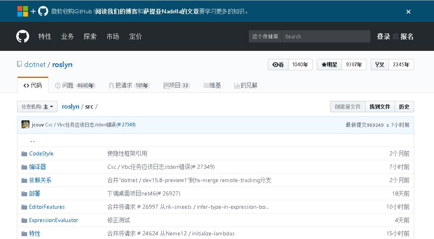Viewport: 434px width, 239px height.
Task: Open the 修正测试 commit message
Action: click(x=119, y=220)
